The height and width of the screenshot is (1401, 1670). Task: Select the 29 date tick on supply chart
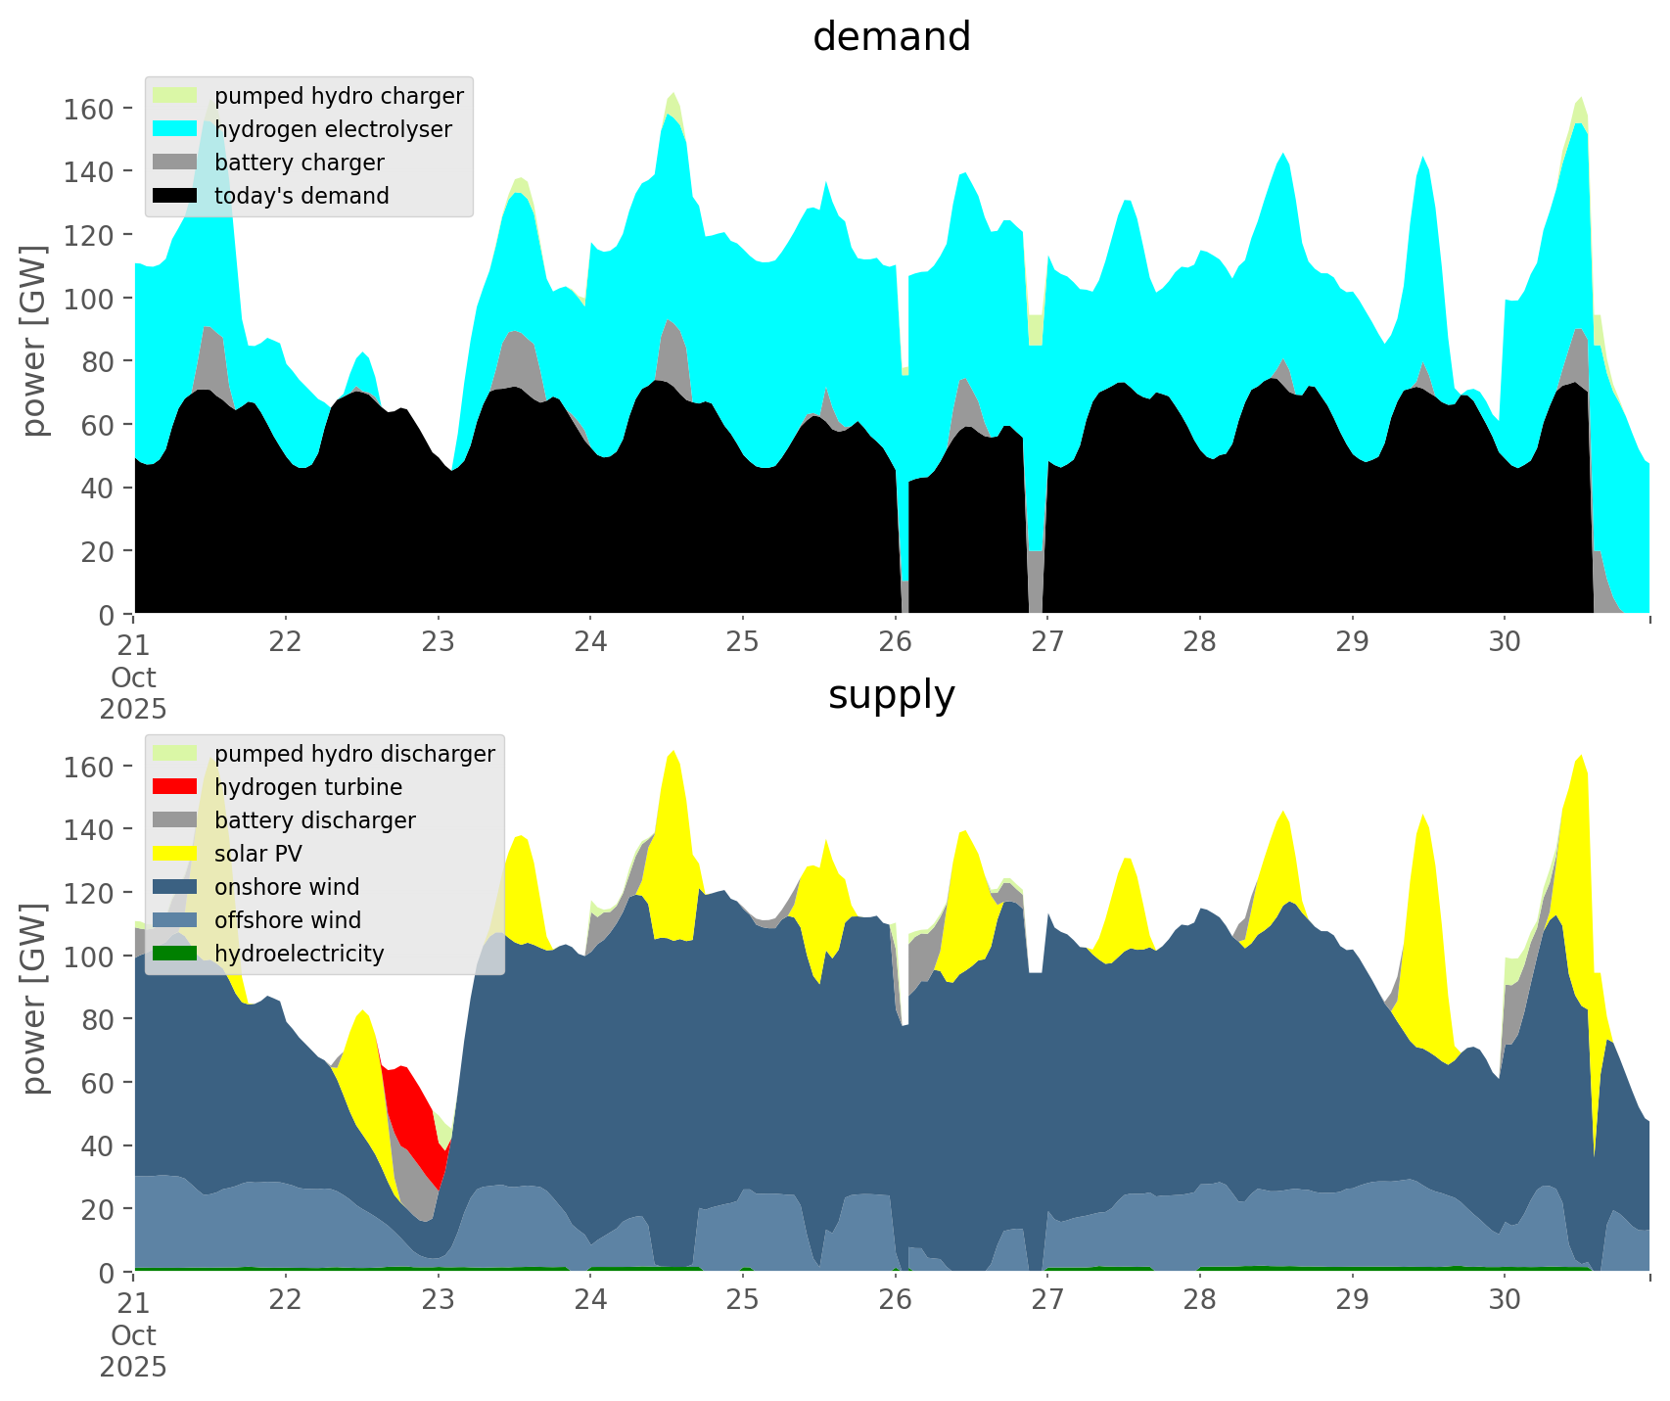pos(1352,1300)
